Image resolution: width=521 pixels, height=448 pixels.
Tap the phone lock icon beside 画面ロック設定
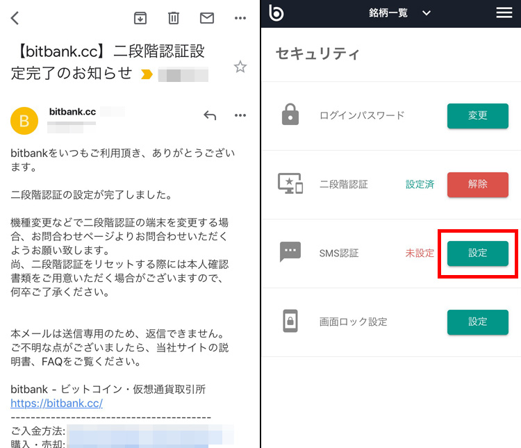point(290,321)
